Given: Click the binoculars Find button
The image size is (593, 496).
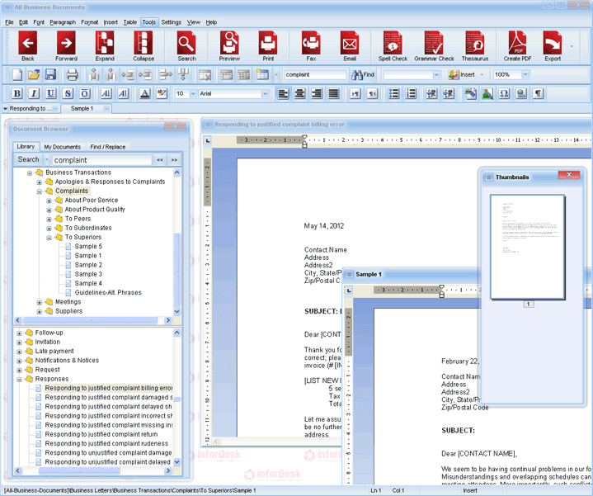Looking at the screenshot, I should point(363,75).
